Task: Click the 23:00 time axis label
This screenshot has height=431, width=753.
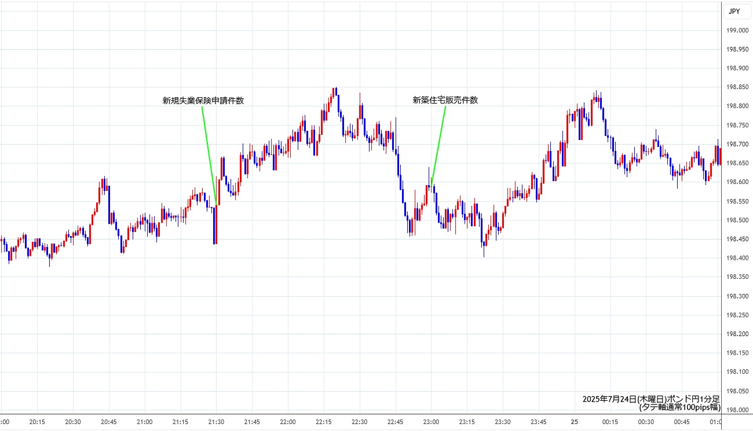Action: (431, 422)
